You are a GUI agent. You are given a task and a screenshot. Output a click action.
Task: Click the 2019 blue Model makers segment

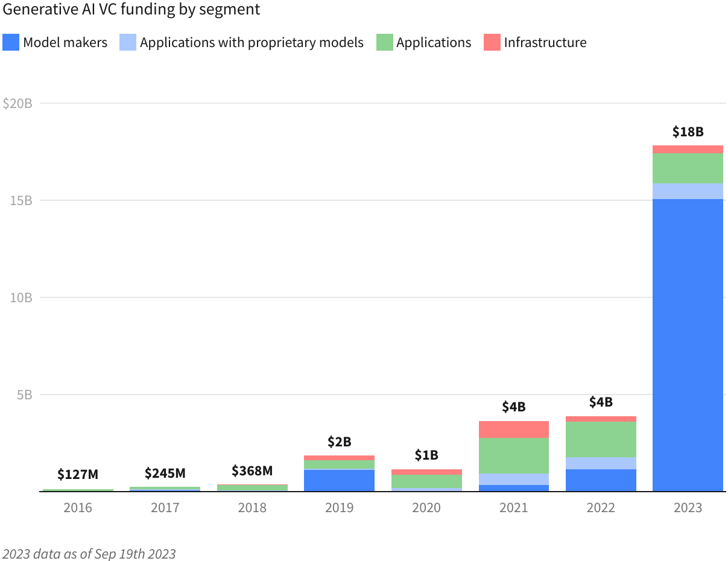pyautogui.click(x=339, y=480)
